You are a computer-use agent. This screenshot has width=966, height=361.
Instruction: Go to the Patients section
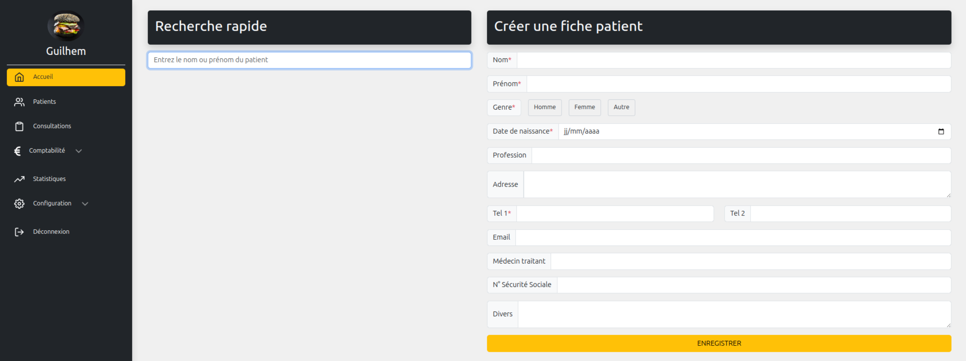point(44,101)
